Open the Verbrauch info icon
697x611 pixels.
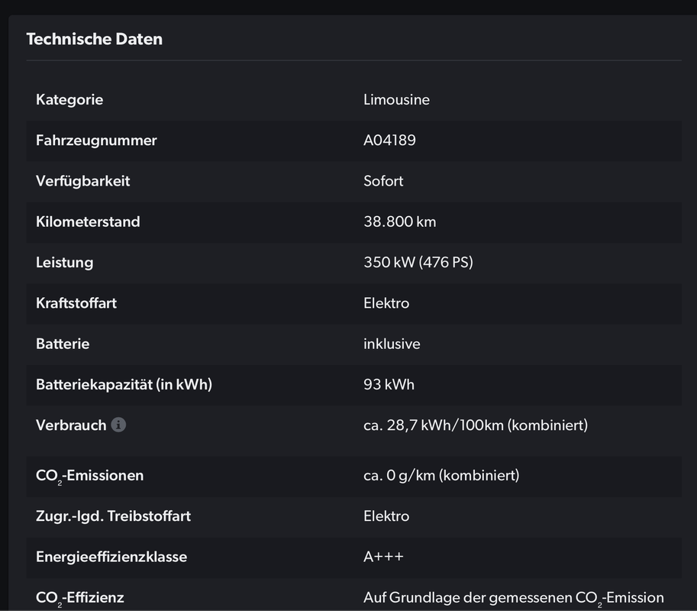[118, 425]
